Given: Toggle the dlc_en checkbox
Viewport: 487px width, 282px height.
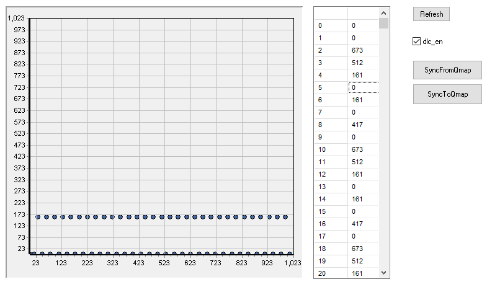Looking at the screenshot, I should [416, 42].
